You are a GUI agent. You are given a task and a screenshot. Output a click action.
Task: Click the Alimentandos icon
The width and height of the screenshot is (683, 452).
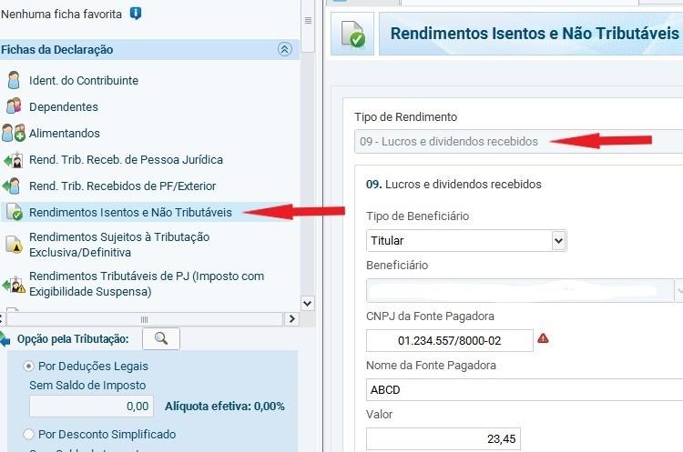(14, 133)
